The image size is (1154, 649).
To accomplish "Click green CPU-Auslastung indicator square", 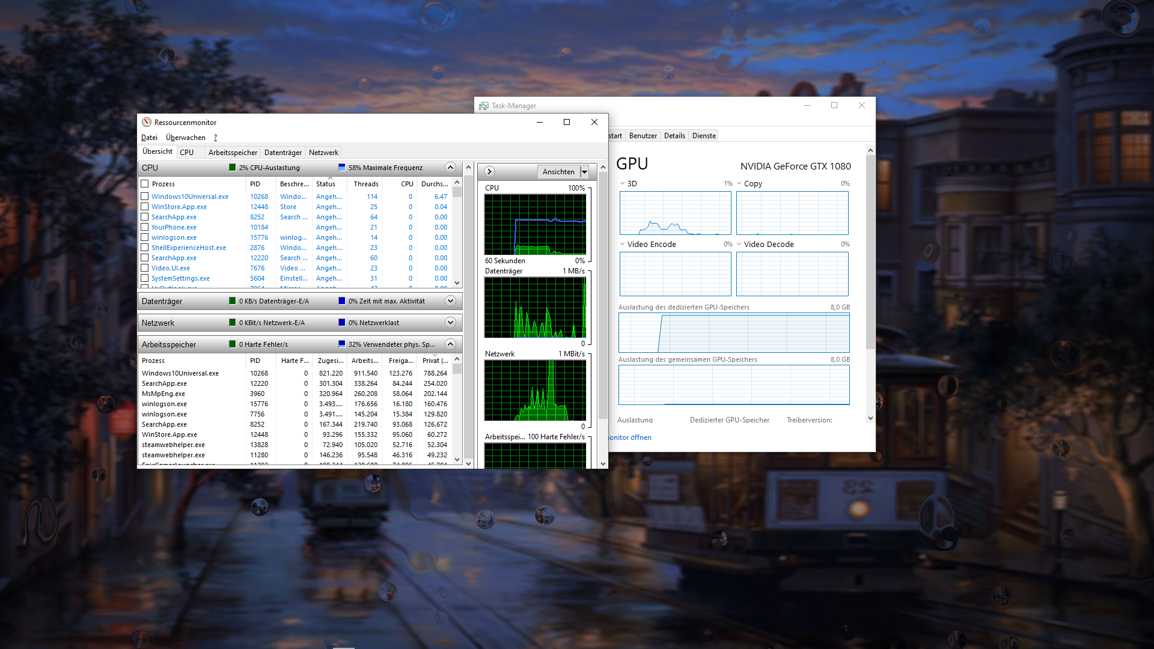I will click(x=232, y=168).
